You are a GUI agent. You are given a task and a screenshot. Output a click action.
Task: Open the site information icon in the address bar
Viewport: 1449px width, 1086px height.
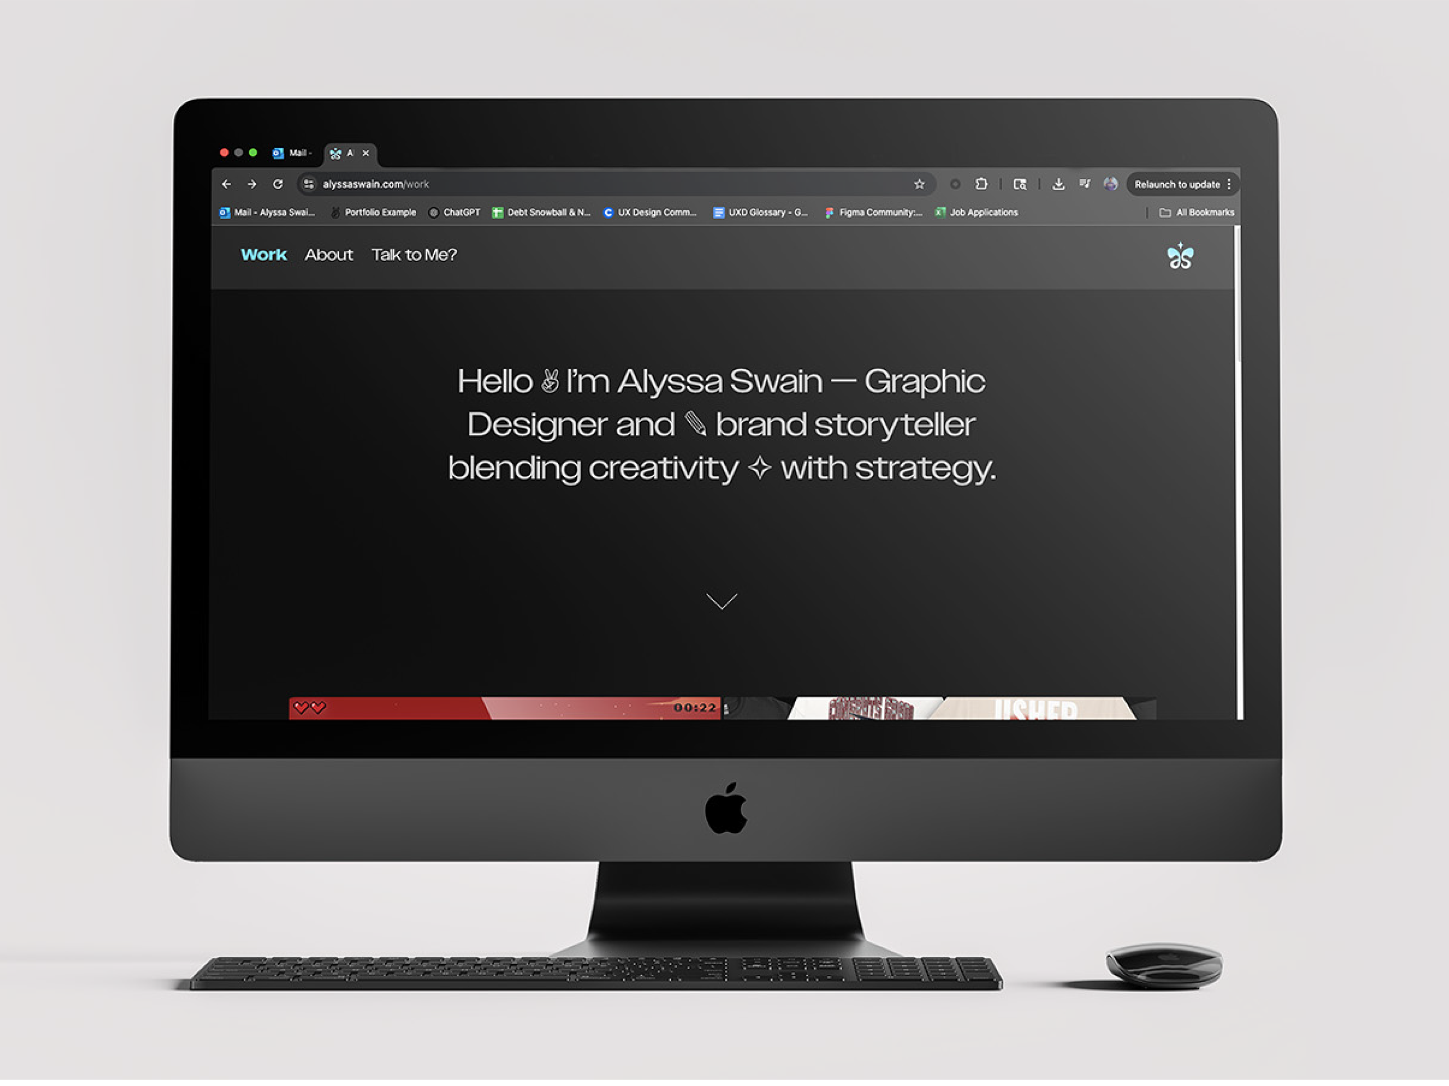click(309, 184)
